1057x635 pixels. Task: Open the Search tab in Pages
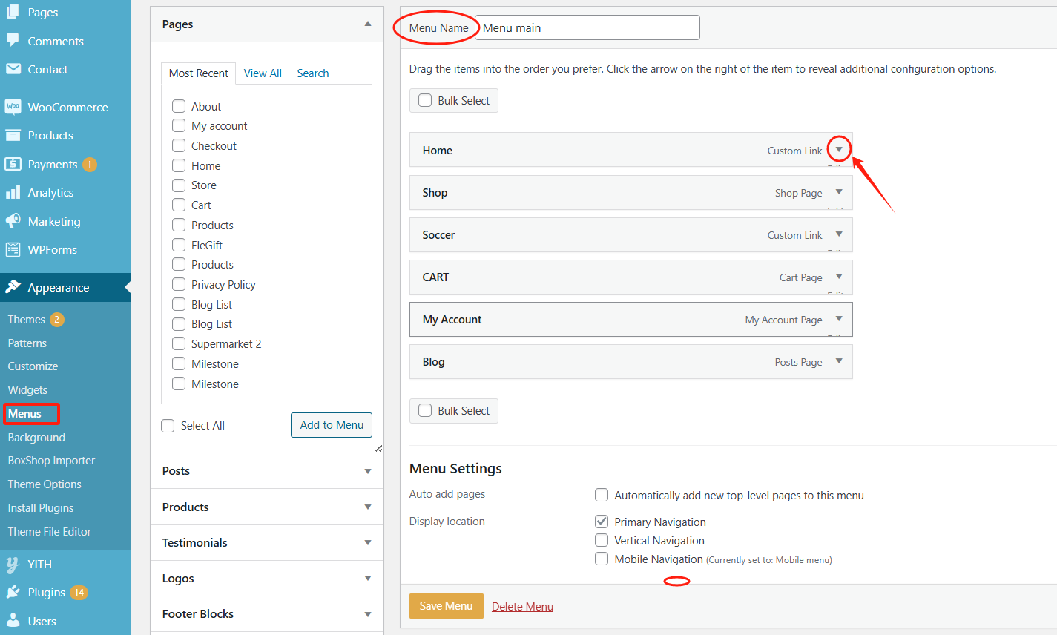312,73
